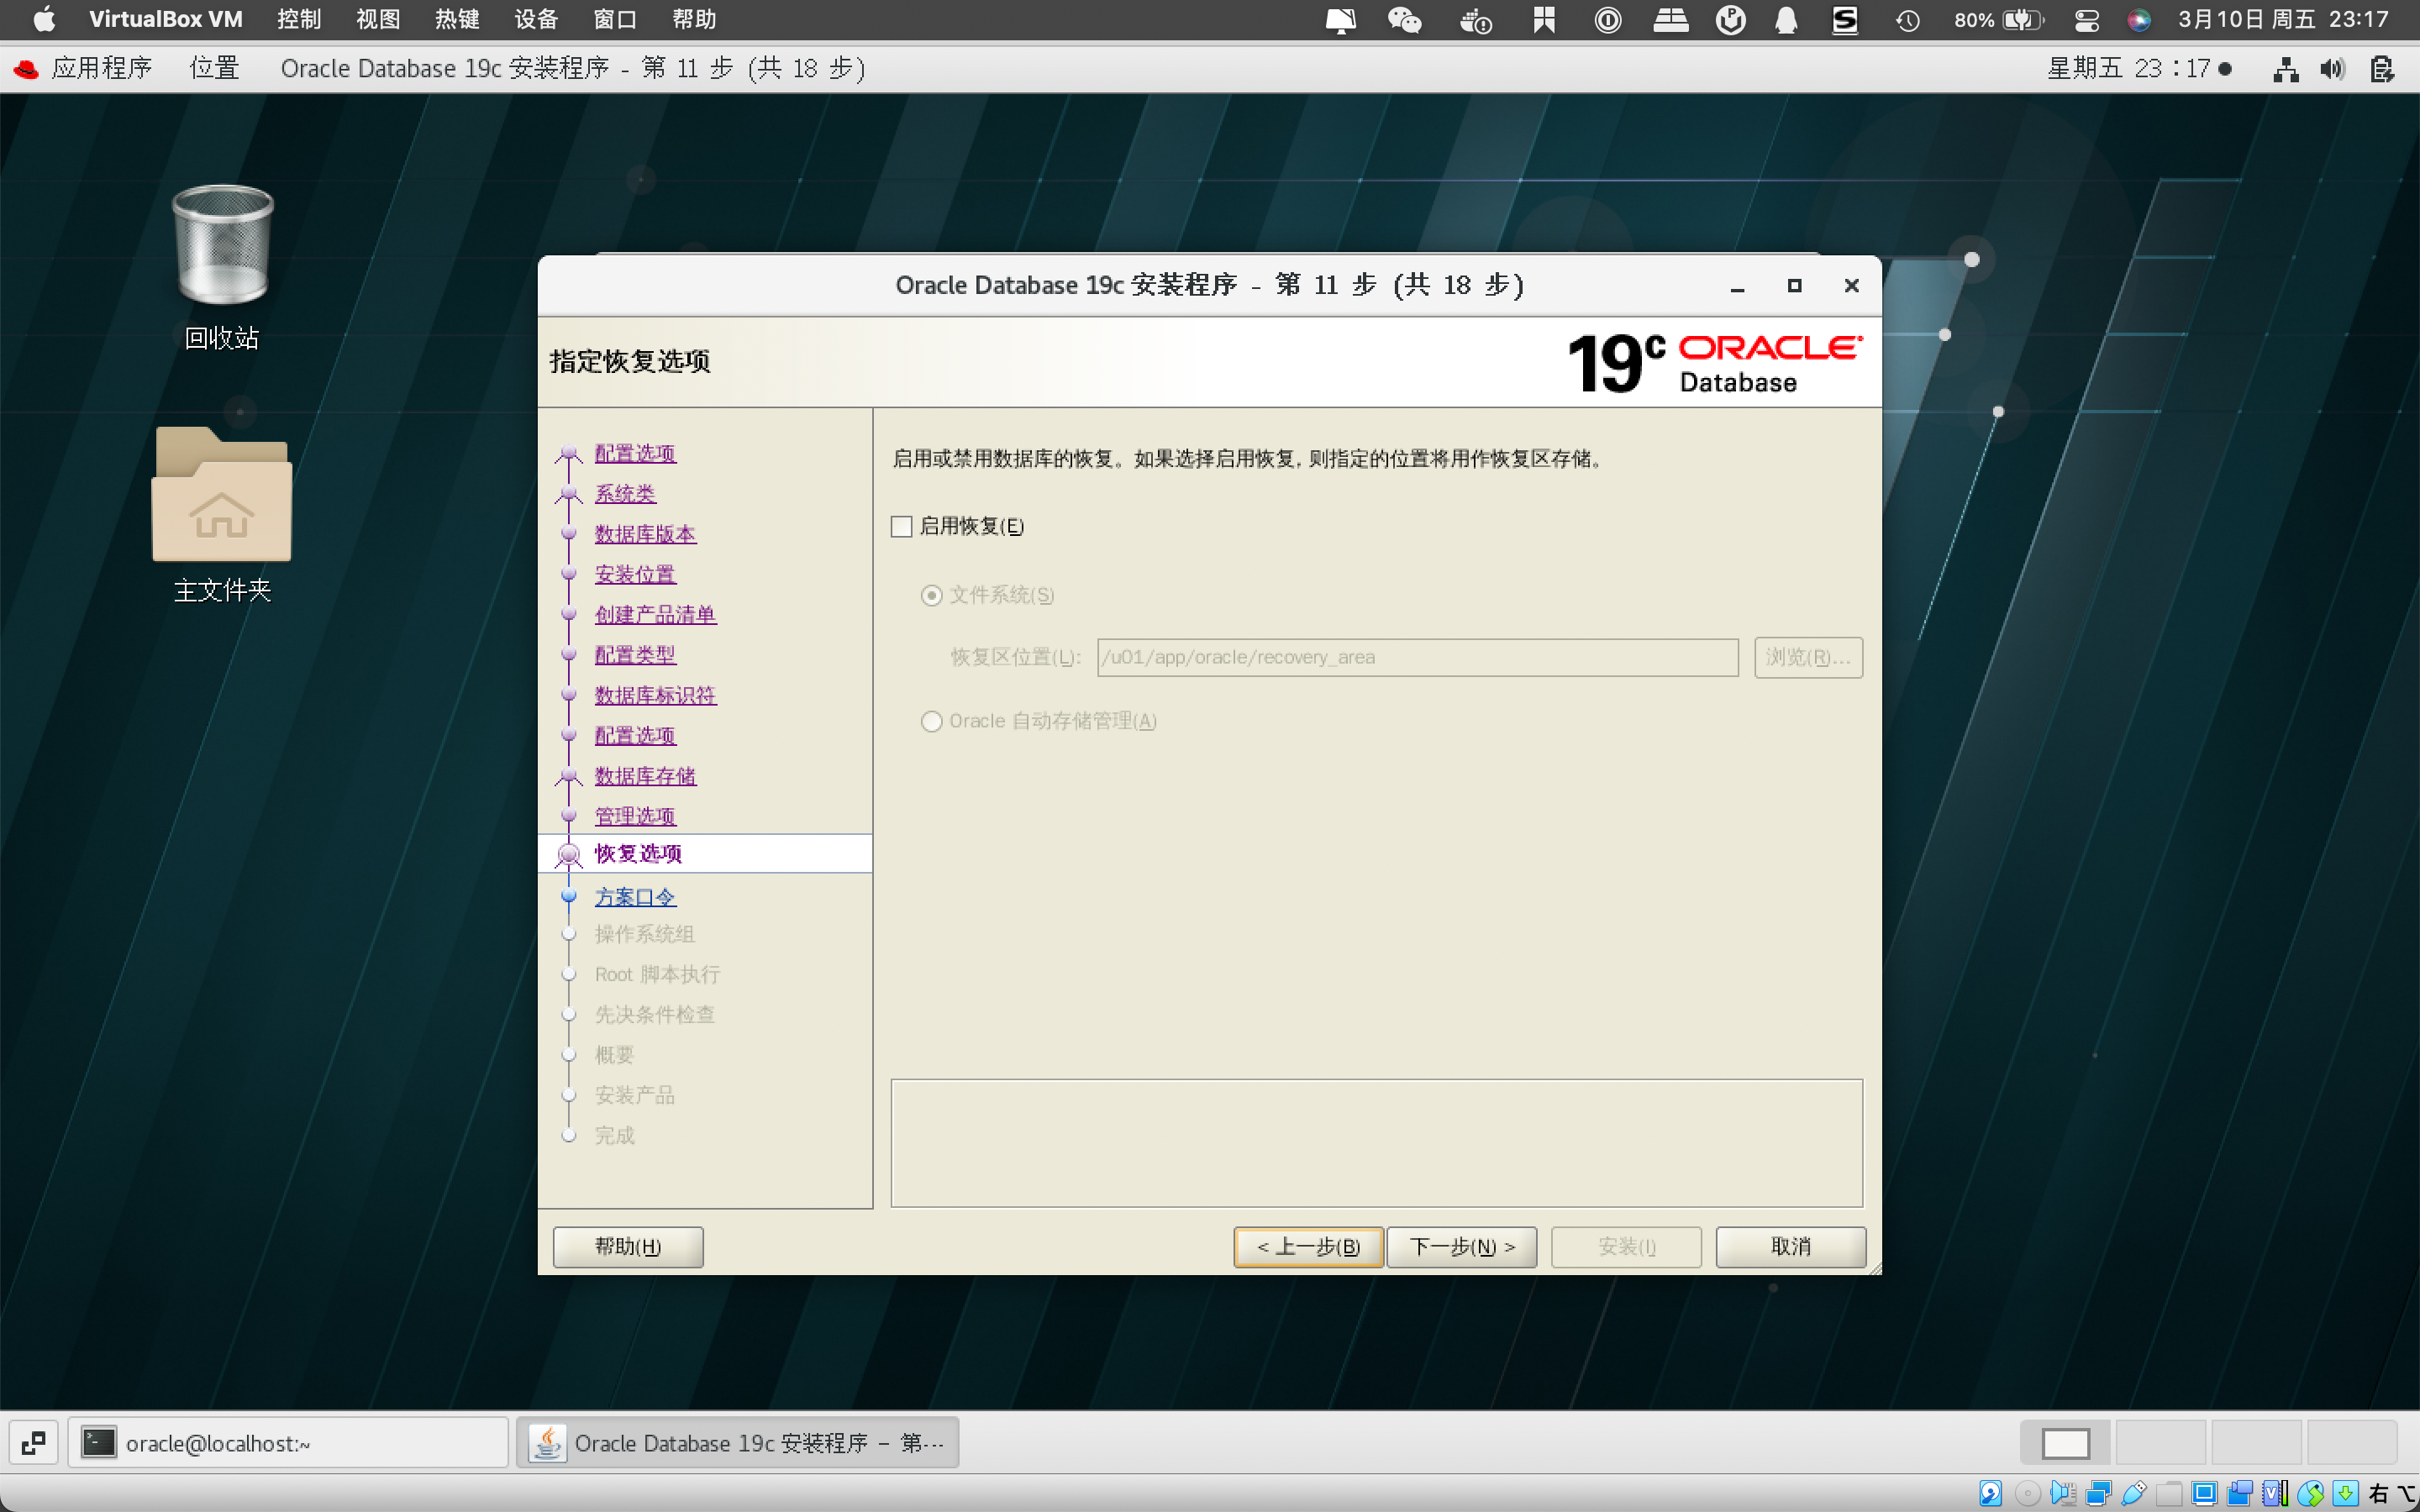Screen dimensions: 2420x1512
Task: Click the 浏览(R)... browse button
Action: (1808, 657)
